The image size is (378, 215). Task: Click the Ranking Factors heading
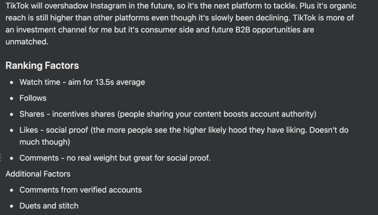[42, 66]
